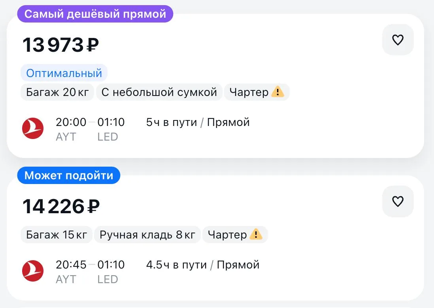Viewport: 434px width, 308px height.
Task: Select the Оптимальный tag
Action: tap(64, 73)
